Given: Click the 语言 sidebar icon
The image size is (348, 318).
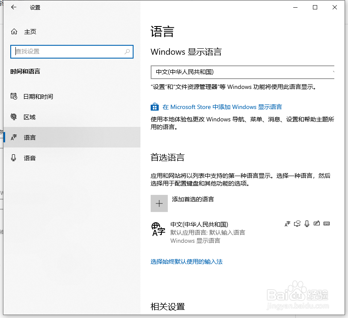Looking at the screenshot, I should (14, 137).
